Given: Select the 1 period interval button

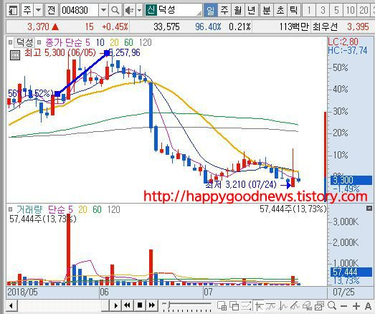Looking at the screenshot, I should click(309, 10).
